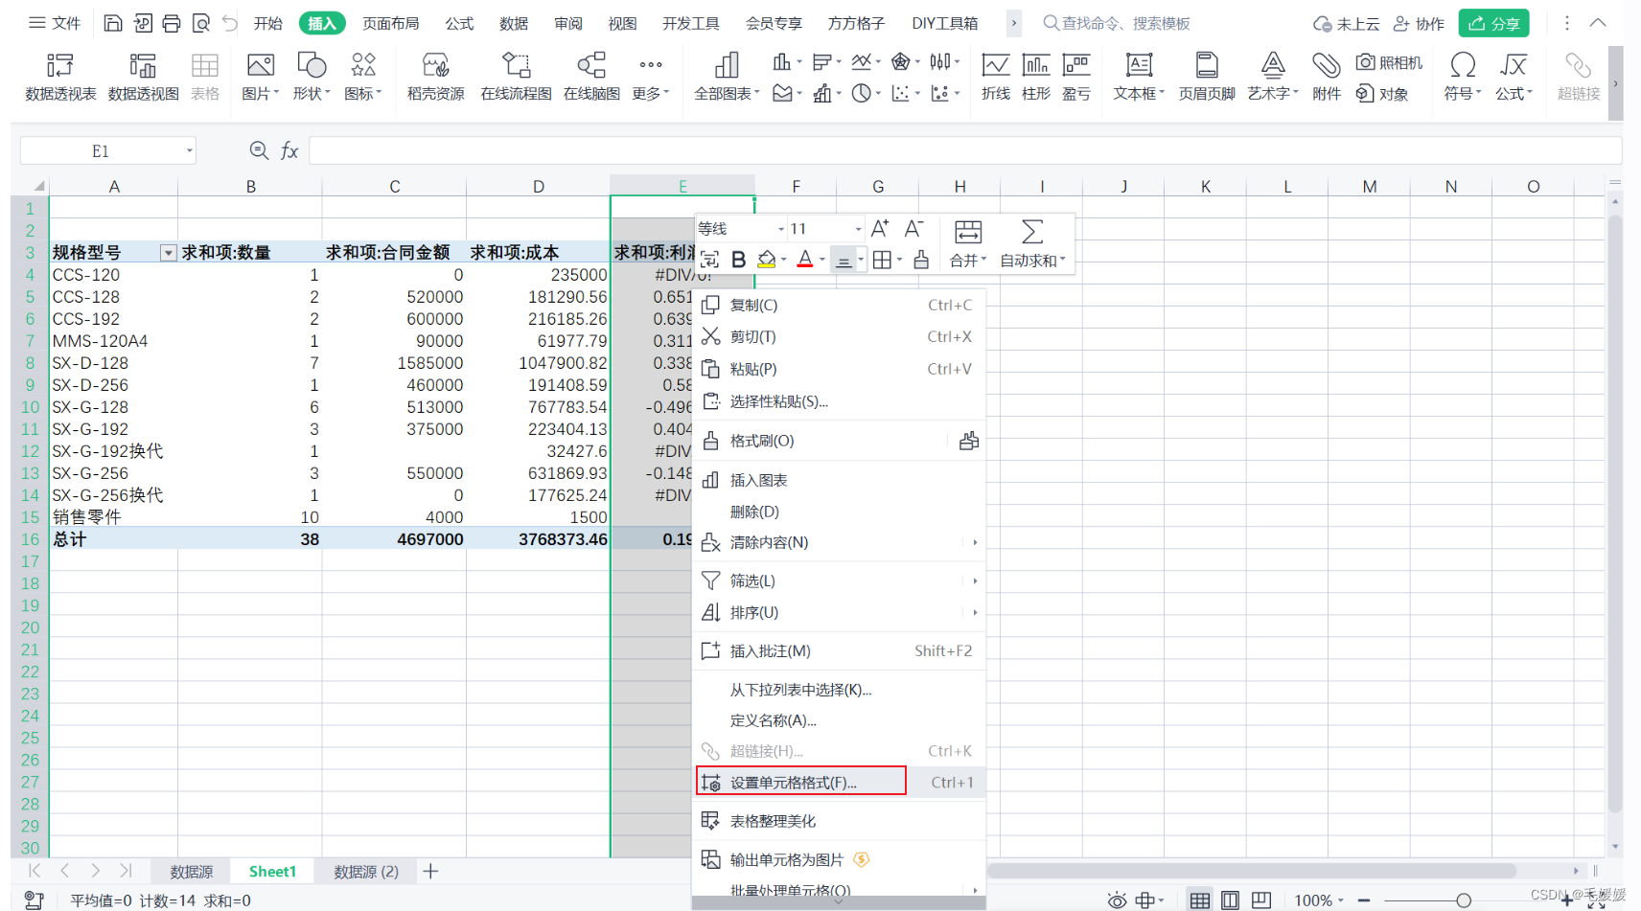Screen dimensions: 1641x911
Task: Insert a Win/Loss sparkline (盈亏)
Action: 1076,77
